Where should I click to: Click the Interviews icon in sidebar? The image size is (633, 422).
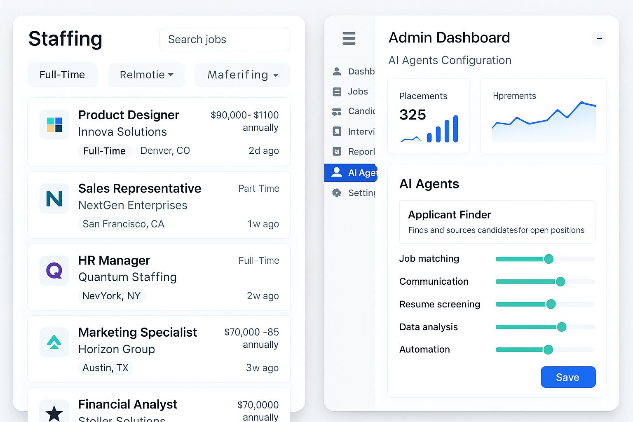[x=337, y=131]
